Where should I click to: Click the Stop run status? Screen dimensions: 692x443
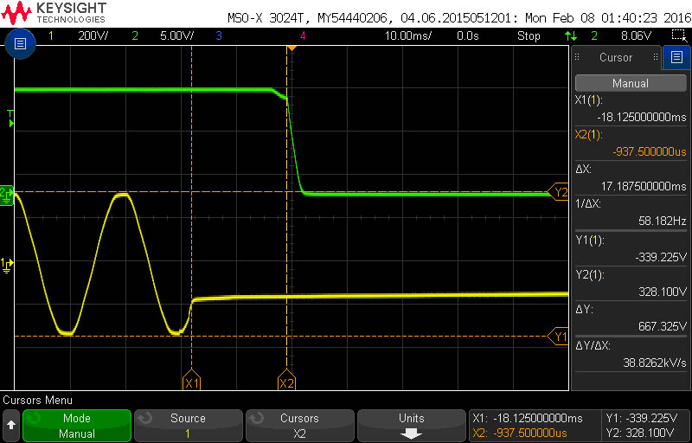tap(529, 35)
